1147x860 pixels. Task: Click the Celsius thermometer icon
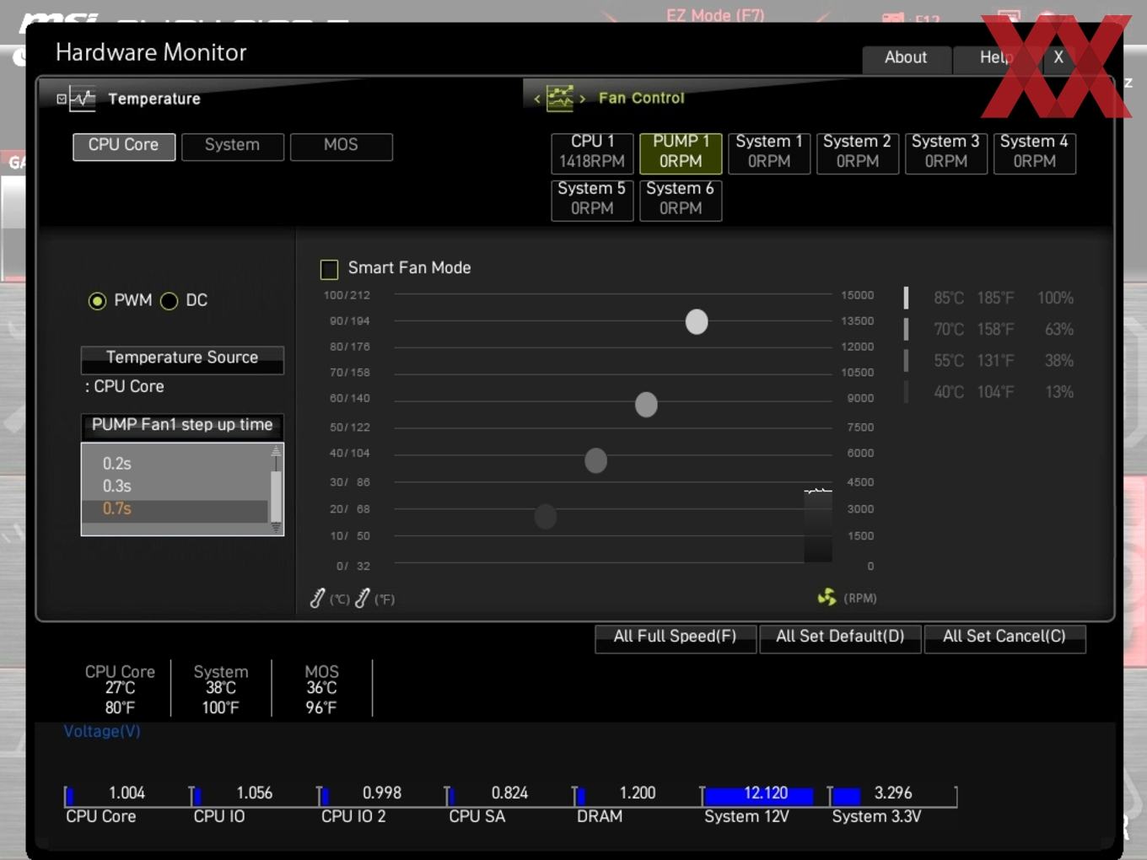point(318,599)
